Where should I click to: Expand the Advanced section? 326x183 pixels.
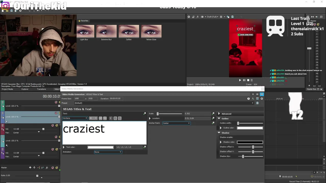tap(219, 114)
